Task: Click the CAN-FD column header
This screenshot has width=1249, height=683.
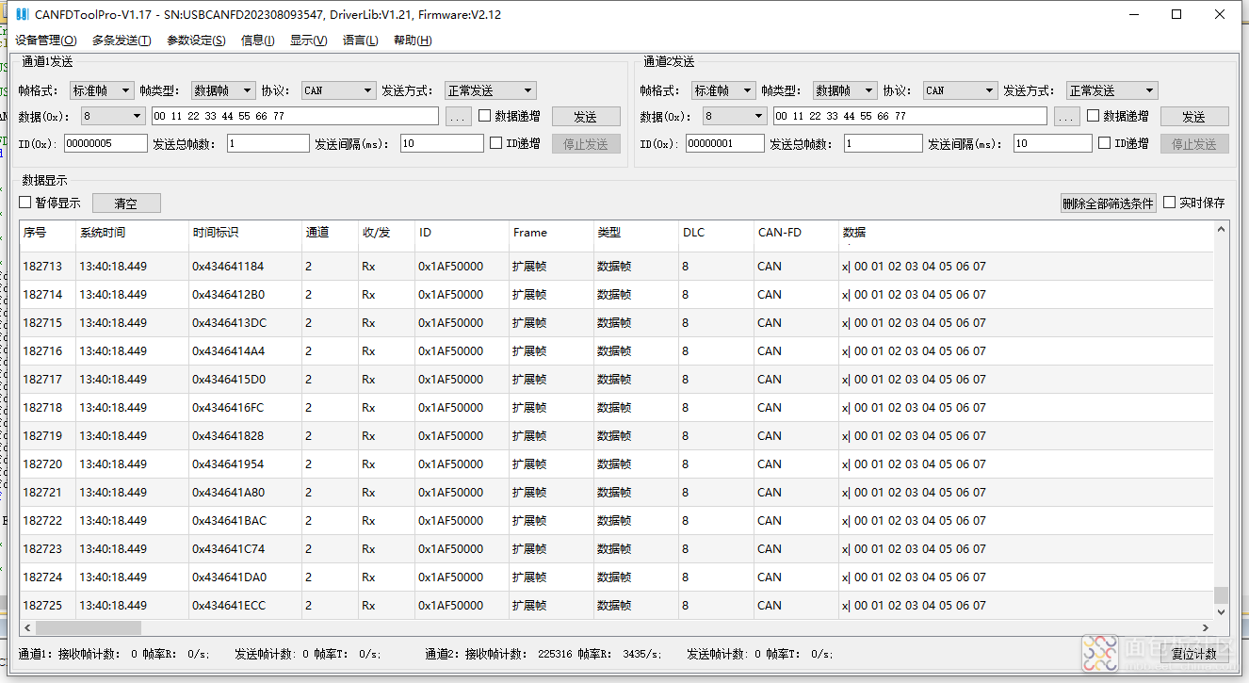Action: 796,233
